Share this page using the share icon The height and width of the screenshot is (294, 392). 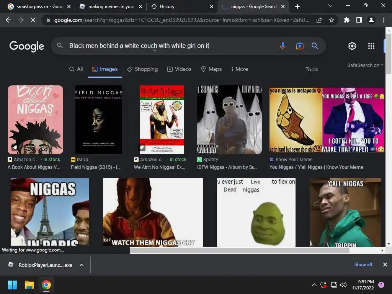pos(319,20)
